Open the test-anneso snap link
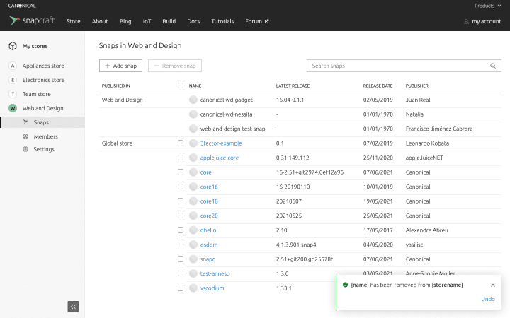 point(215,273)
